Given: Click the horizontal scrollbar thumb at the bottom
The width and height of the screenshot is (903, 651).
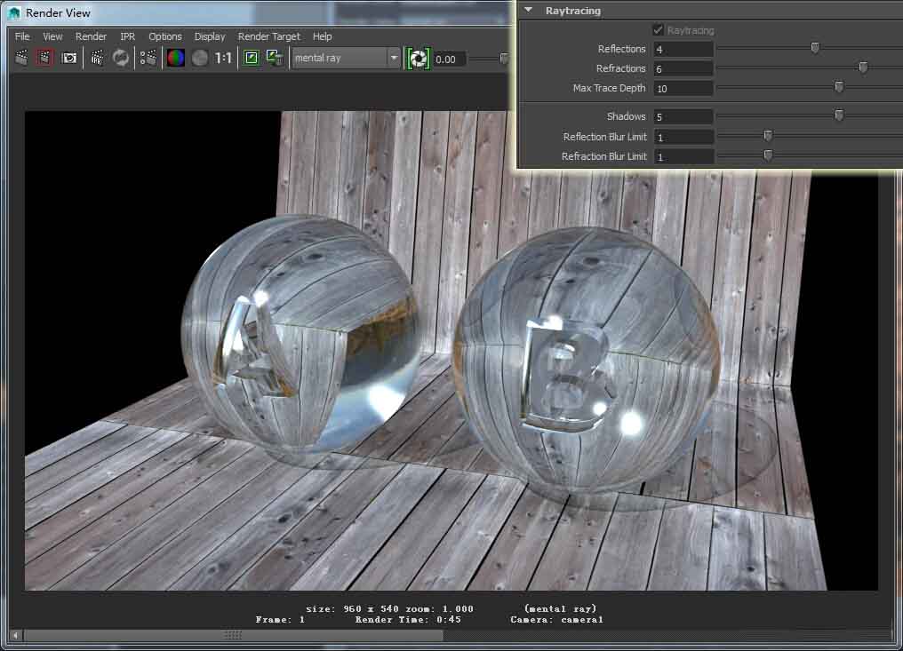Looking at the screenshot, I should click(x=233, y=635).
